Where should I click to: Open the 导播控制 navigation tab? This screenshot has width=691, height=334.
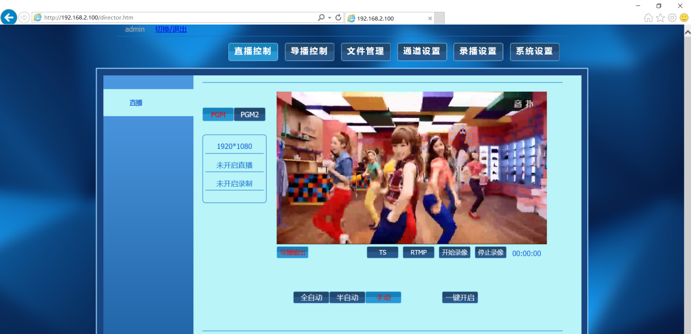pyautogui.click(x=309, y=51)
